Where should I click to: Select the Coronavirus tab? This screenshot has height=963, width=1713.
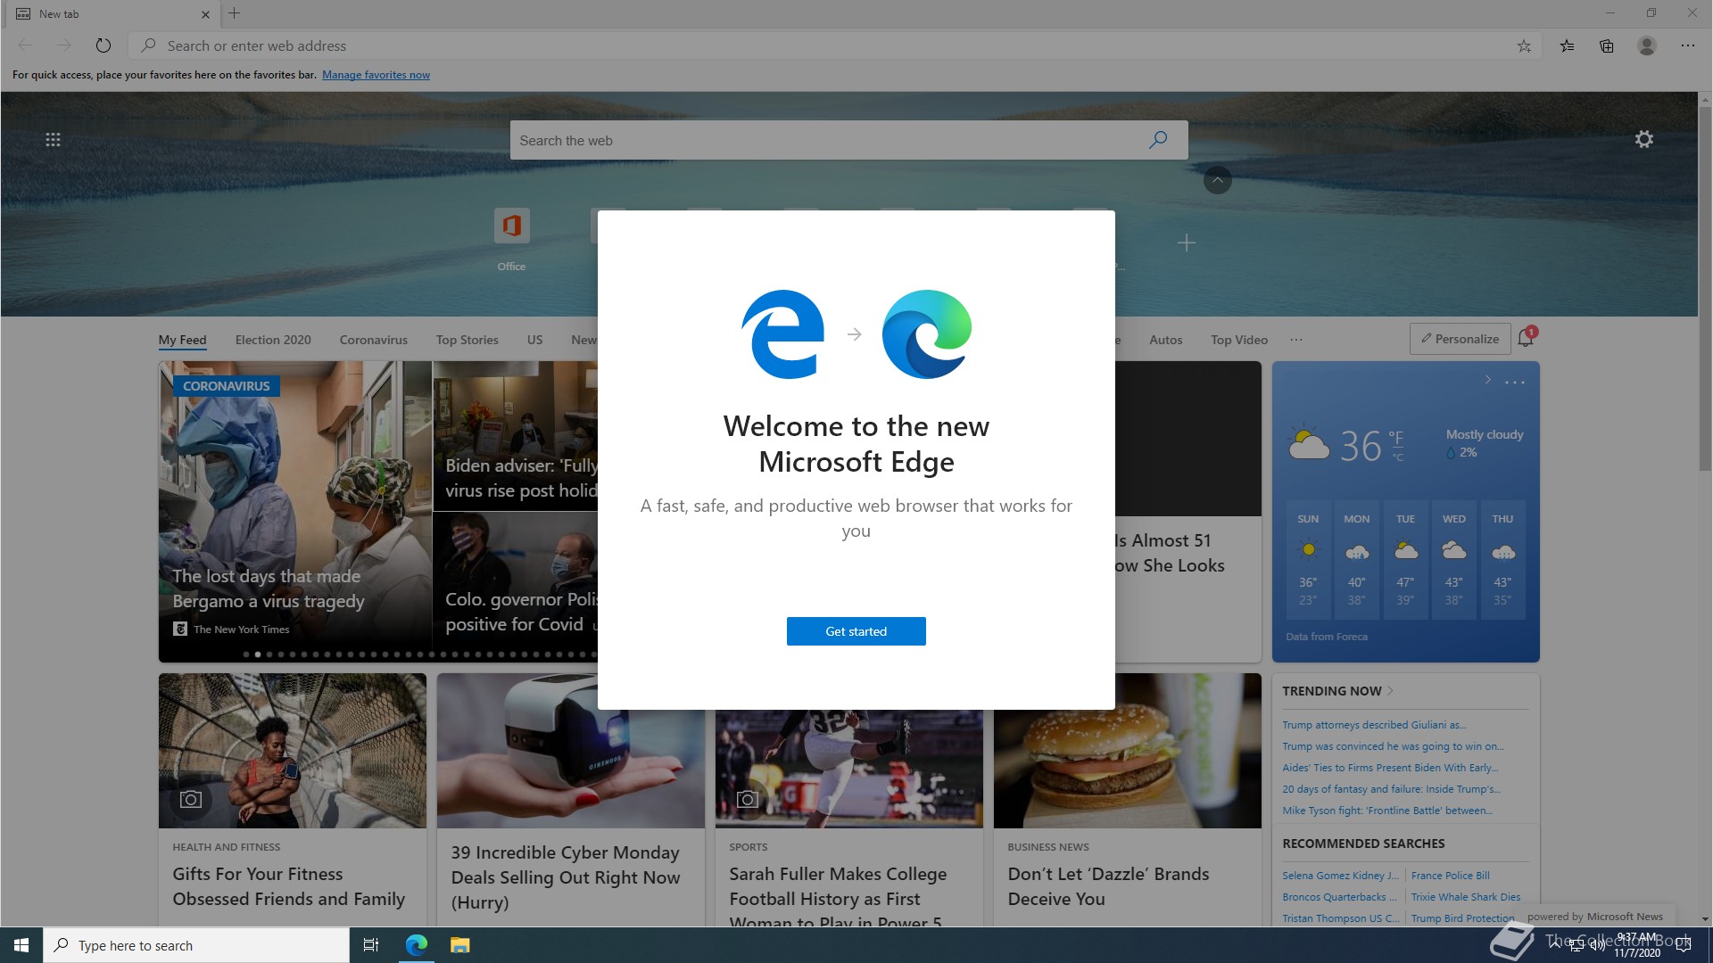[x=373, y=340]
